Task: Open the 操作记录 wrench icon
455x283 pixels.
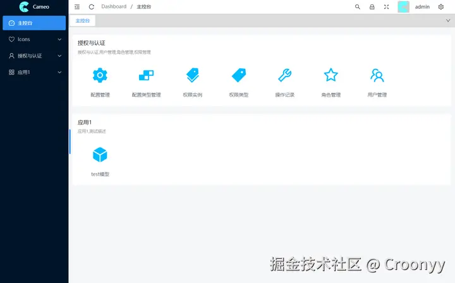Action: click(284, 75)
